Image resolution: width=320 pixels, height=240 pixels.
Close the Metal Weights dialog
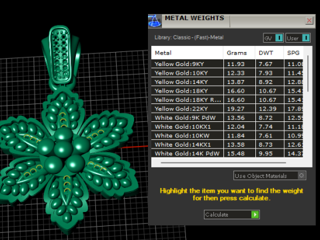tap(309, 21)
